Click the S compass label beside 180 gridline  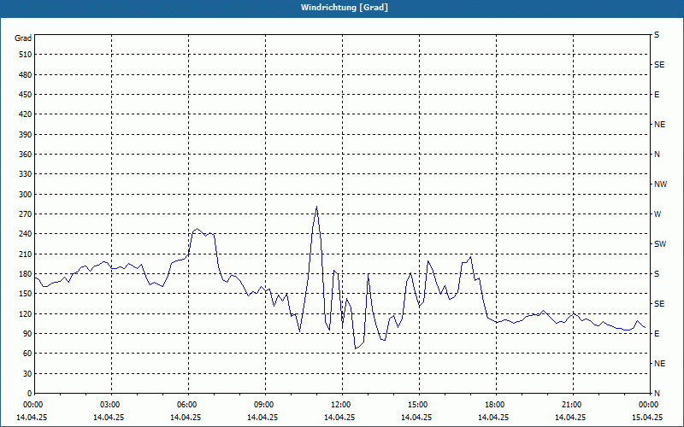[x=657, y=274]
